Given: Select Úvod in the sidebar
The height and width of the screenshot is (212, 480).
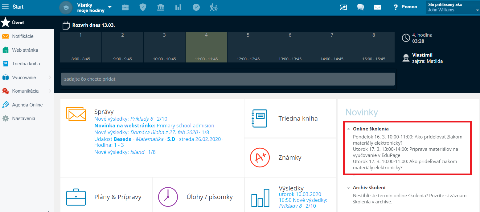Looking at the screenshot, I should (27, 22).
